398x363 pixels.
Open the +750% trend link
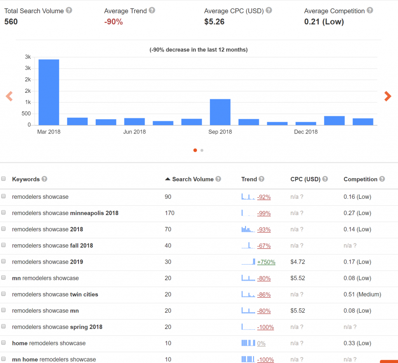pyautogui.click(x=266, y=262)
